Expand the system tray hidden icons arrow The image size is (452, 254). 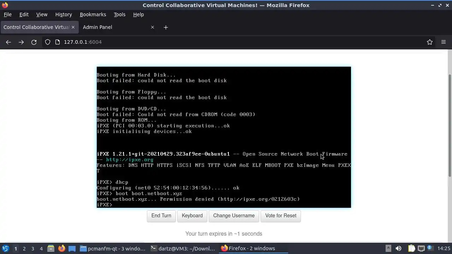388,248
